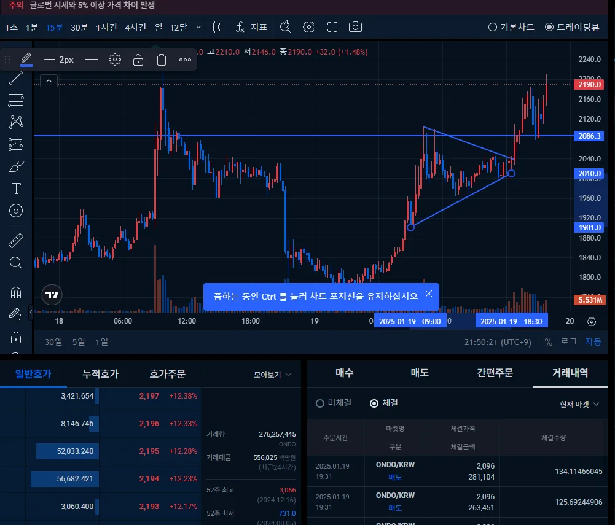This screenshot has width=615, height=525.
Task: Open the forecasting and measurement tools
Action: (16, 144)
